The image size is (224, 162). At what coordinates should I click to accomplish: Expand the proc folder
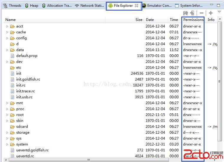[7, 109]
